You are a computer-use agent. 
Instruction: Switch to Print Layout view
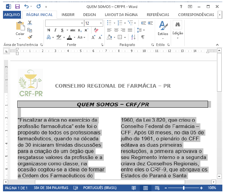tap(145, 188)
